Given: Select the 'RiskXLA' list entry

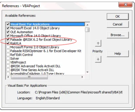Looking at the screenshot, I should click(x=16, y=43).
